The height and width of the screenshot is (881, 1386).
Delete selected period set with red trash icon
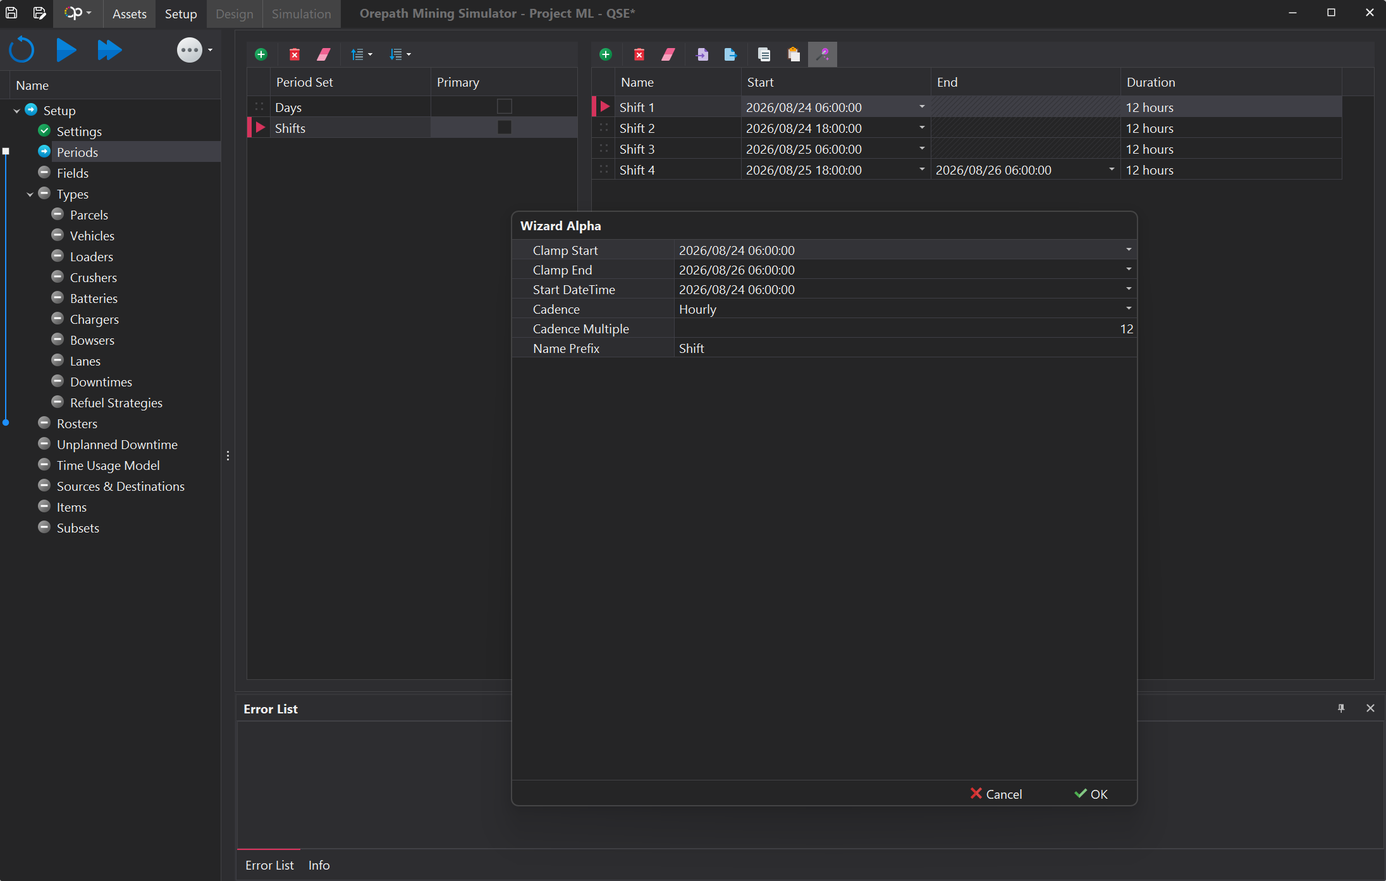[295, 54]
